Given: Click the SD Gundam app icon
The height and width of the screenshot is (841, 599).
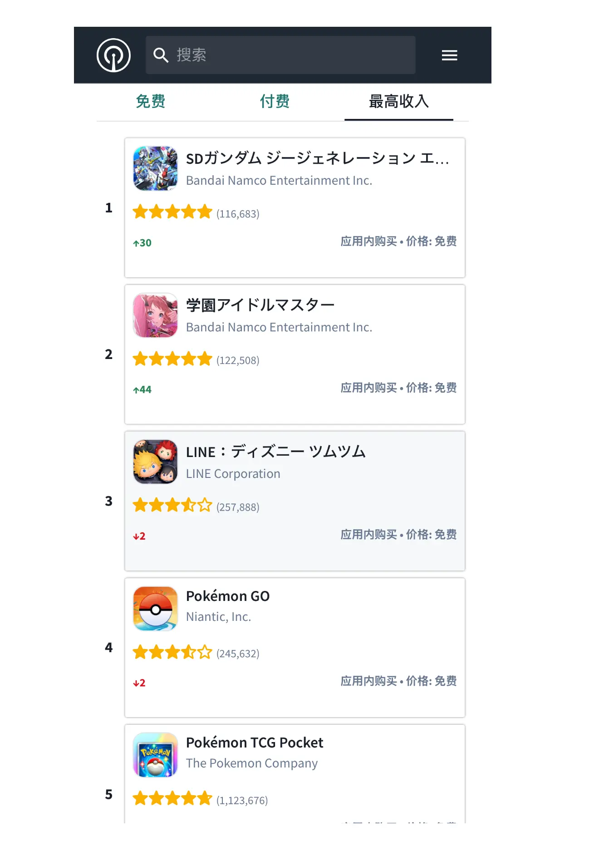Looking at the screenshot, I should pyautogui.click(x=155, y=168).
